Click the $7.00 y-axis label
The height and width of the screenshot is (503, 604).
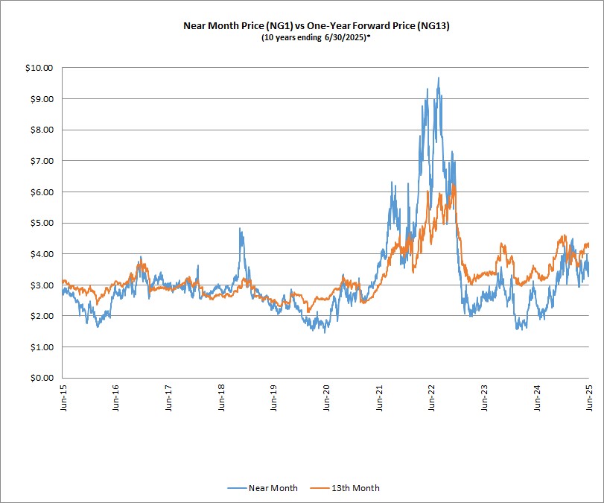coord(42,161)
